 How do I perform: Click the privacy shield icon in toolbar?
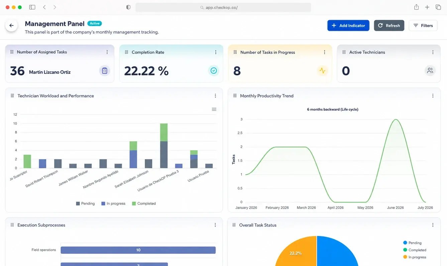click(128, 7)
